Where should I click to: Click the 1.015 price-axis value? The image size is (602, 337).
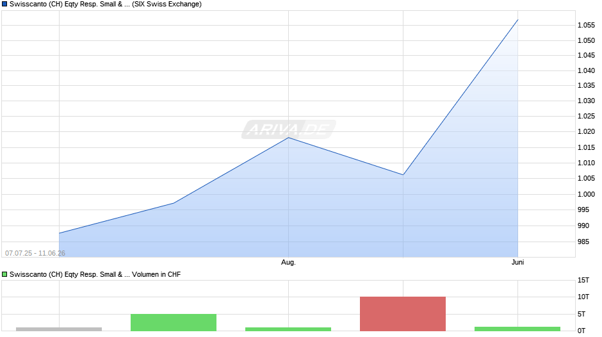coord(586,147)
